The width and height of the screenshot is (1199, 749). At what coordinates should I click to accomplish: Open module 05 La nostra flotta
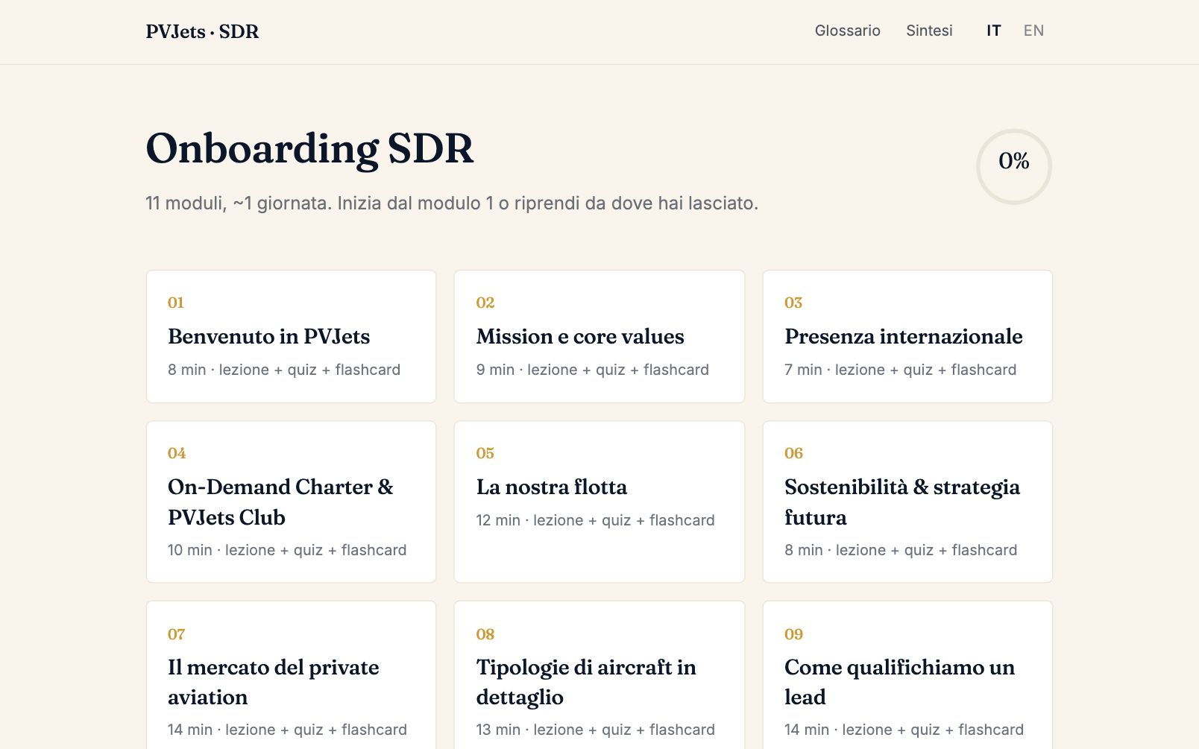[599, 502]
